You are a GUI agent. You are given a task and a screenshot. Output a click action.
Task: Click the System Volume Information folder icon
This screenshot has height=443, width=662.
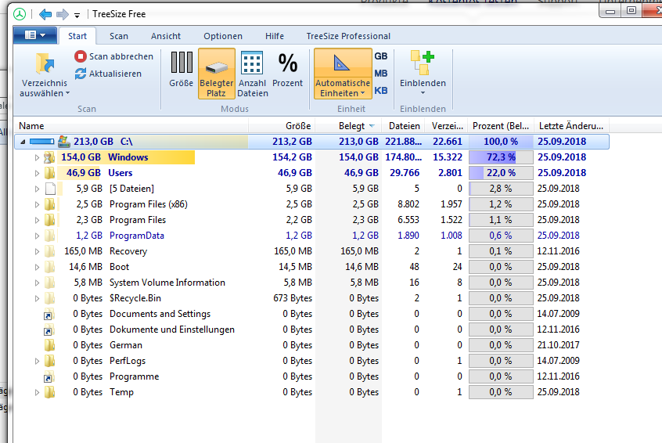[49, 282]
